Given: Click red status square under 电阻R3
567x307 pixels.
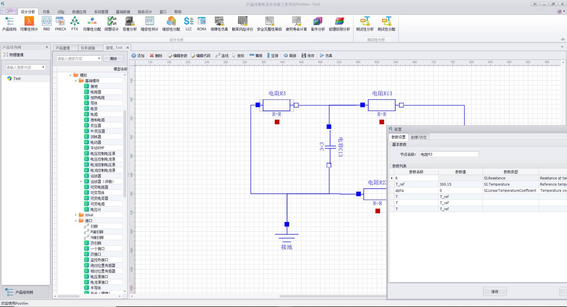Looking at the screenshot, I should pyautogui.click(x=277, y=122).
